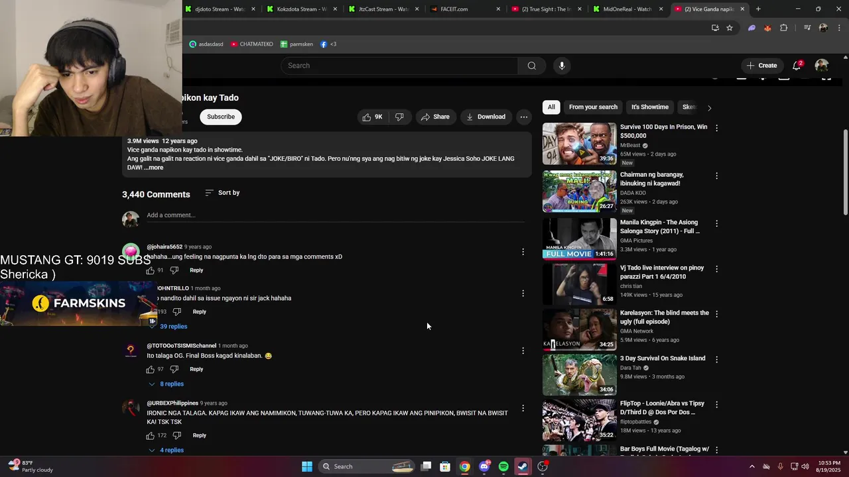
Task: Show more filter chips with right arrow
Action: click(x=709, y=107)
